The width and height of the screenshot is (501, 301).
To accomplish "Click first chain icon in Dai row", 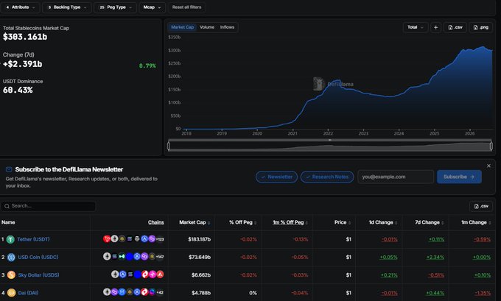I will [x=107, y=291].
